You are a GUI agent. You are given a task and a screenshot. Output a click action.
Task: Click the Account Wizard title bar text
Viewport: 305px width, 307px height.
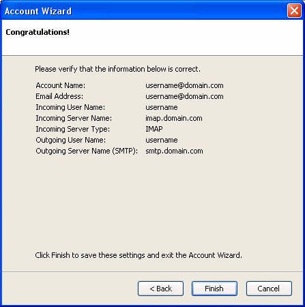click(x=38, y=11)
